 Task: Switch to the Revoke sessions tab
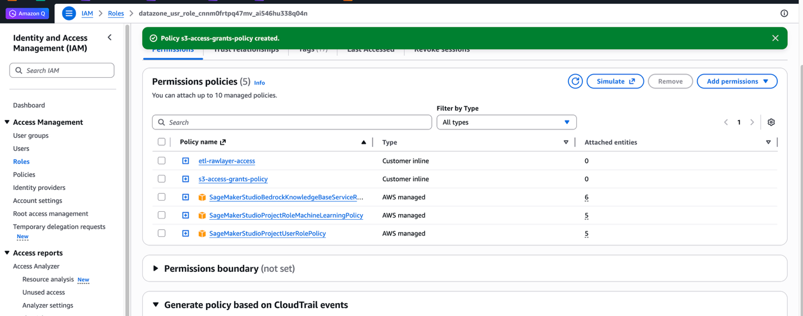click(442, 50)
